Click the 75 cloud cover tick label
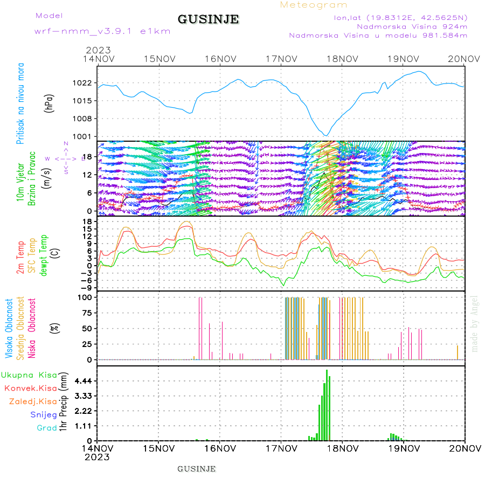This screenshot has height=485, width=485. [x=87, y=313]
